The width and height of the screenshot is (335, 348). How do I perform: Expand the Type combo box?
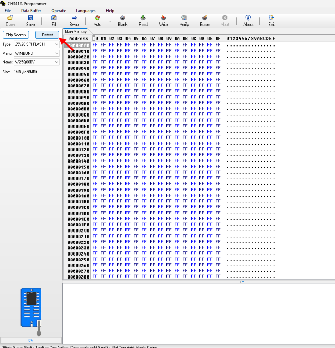56,44
